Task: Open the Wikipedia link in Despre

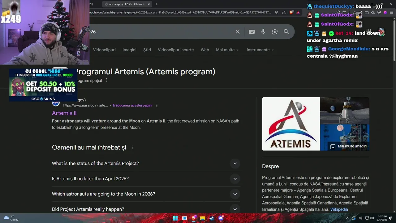Action: coord(339,209)
